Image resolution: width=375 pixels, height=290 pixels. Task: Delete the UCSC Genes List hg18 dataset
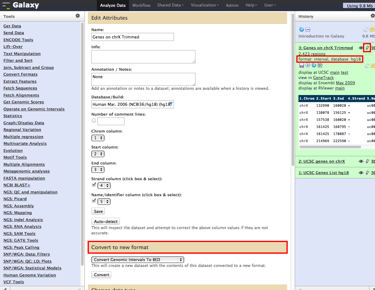373,173
